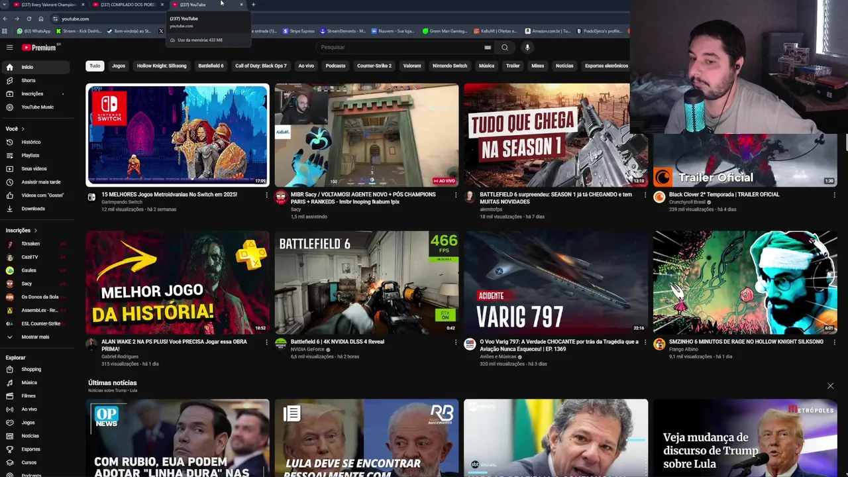Screen dimensions: 848x477
Task: Click the YouTube Premium logo
Action: coord(39,47)
